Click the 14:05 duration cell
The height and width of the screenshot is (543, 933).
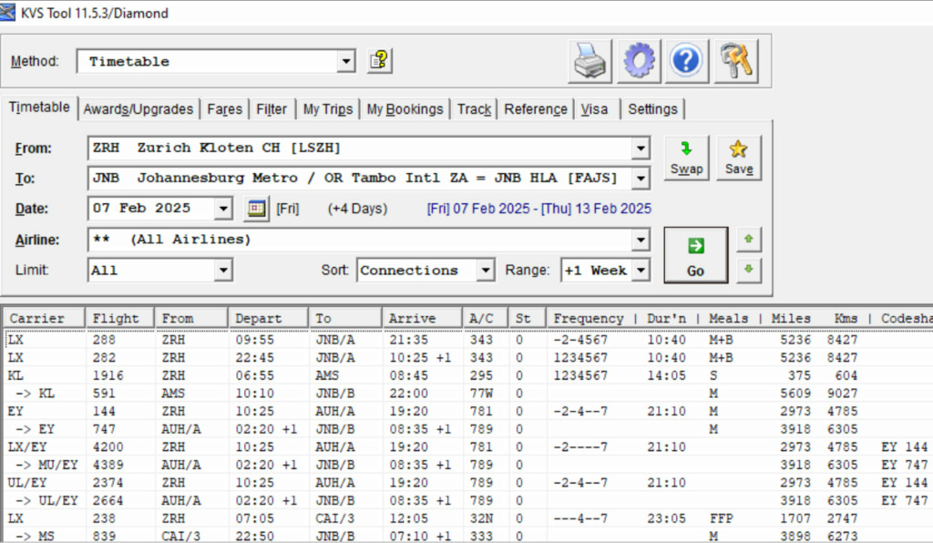pos(666,375)
